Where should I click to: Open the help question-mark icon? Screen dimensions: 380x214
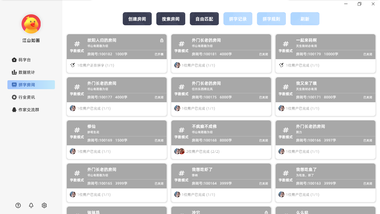[x=18, y=205]
